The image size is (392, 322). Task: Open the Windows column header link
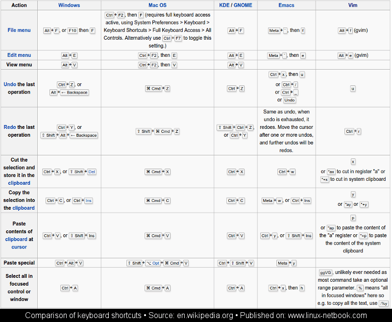pos(69,5)
